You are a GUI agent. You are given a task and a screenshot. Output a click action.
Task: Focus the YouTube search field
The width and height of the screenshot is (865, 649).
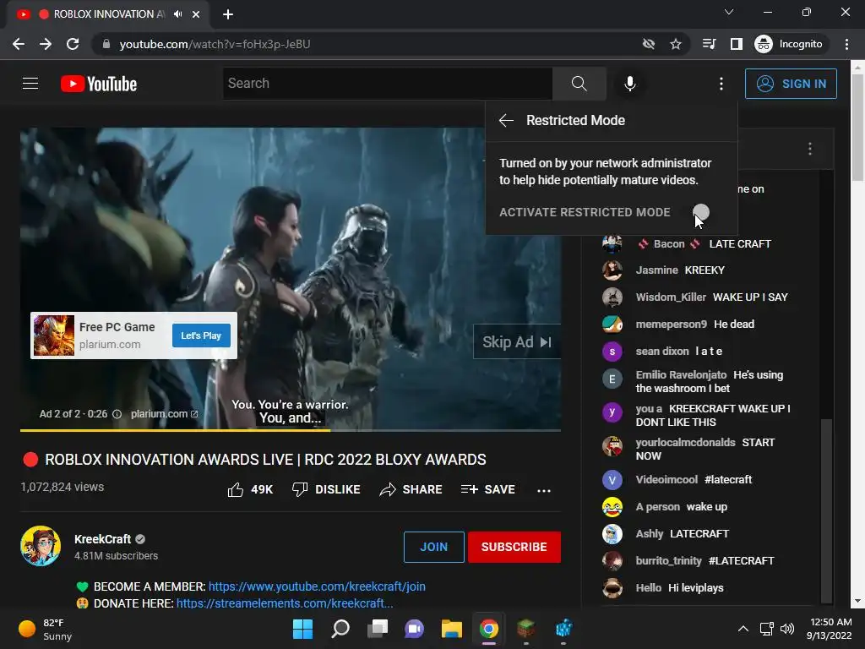387,84
